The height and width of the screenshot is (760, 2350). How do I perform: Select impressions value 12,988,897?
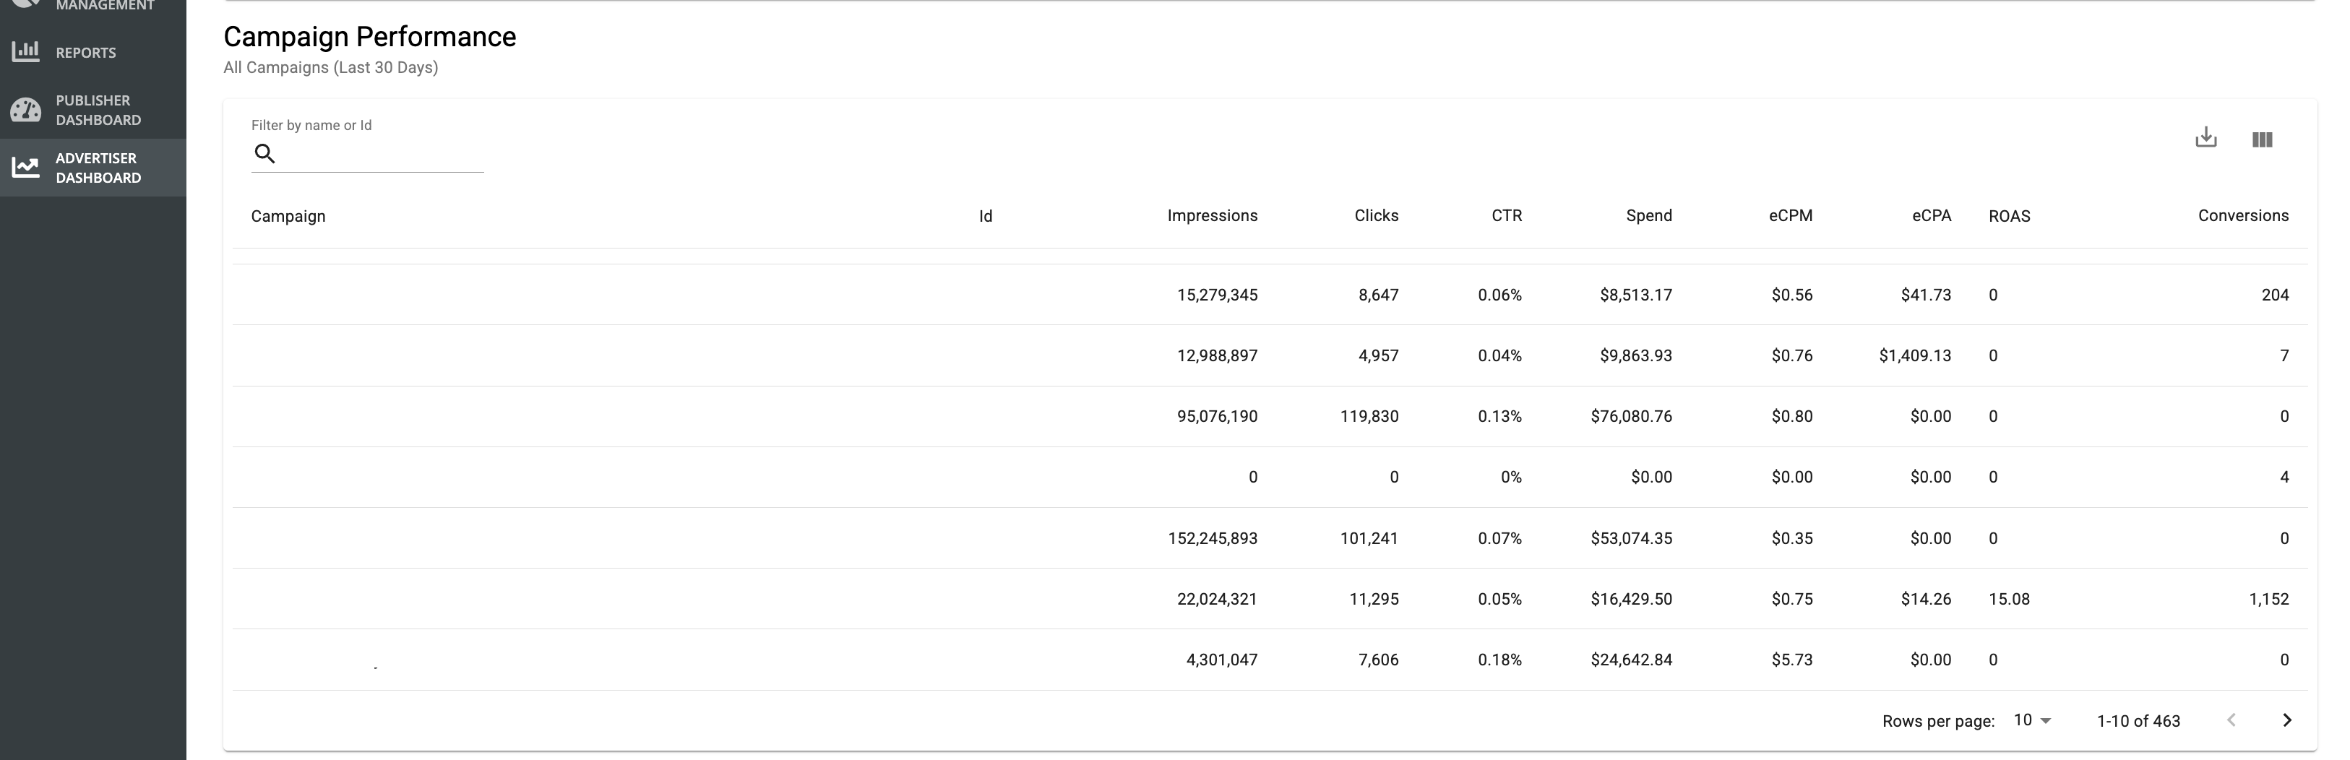click(x=1217, y=356)
